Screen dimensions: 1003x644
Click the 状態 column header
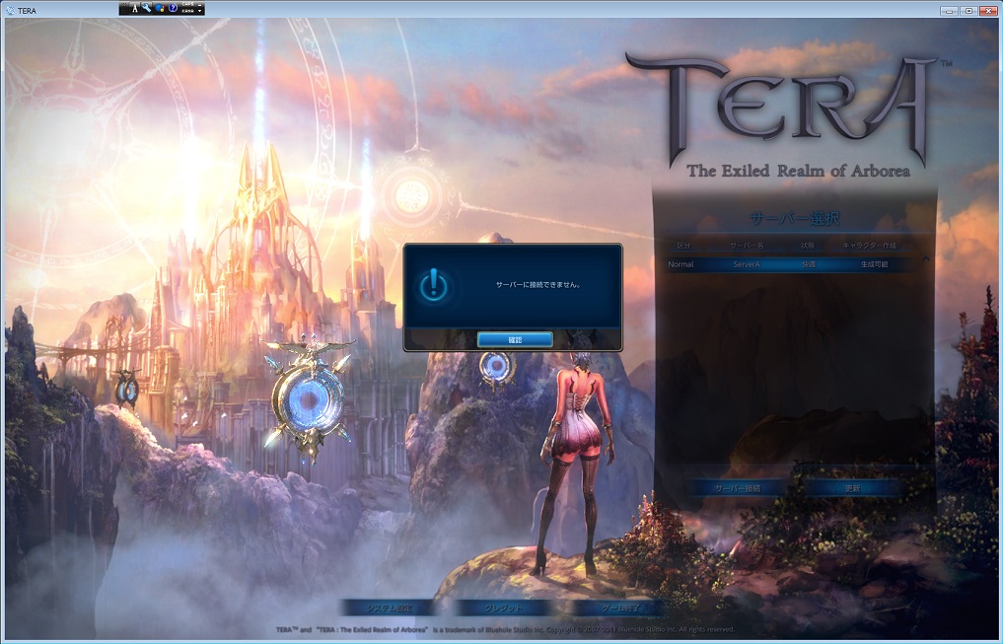click(x=808, y=246)
